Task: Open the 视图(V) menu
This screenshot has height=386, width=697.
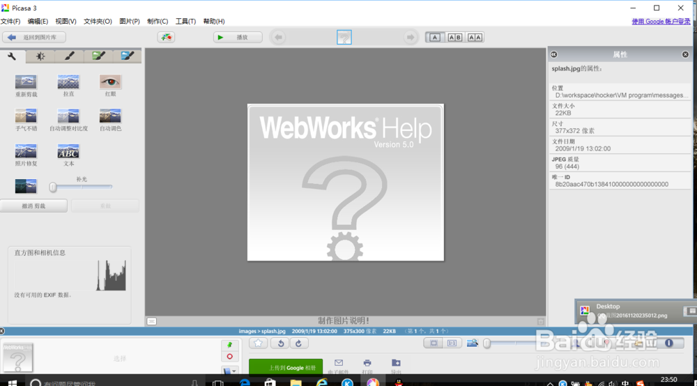Action: pyautogui.click(x=66, y=22)
